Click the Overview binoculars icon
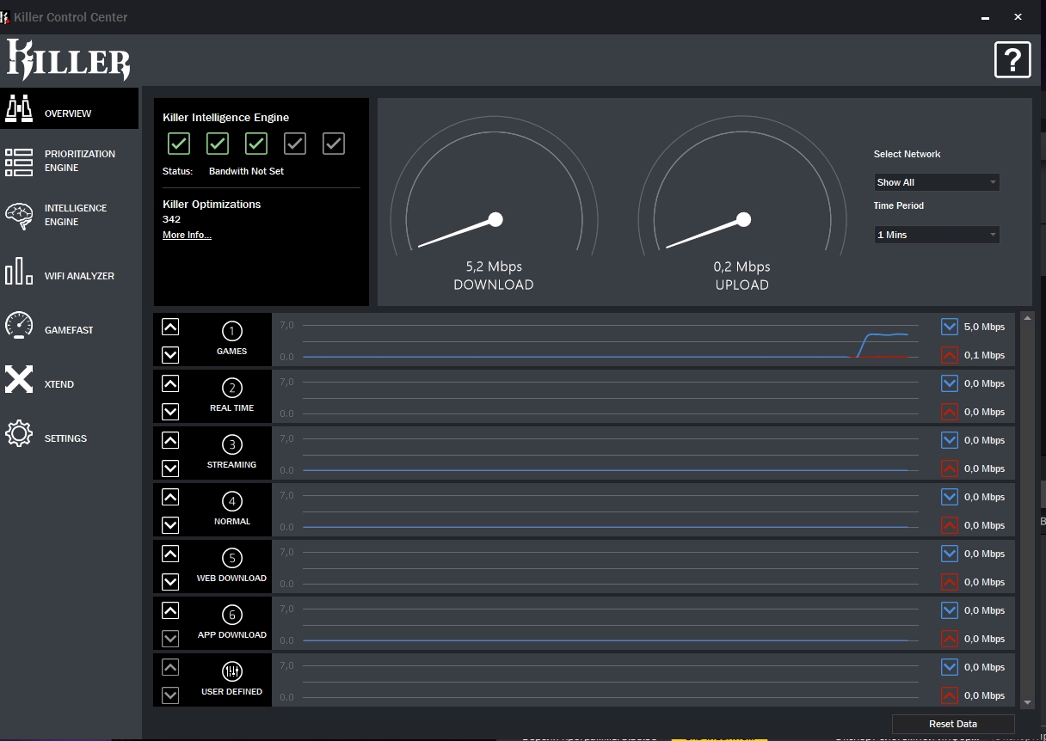 pyautogui.click(x=19, y=108)
